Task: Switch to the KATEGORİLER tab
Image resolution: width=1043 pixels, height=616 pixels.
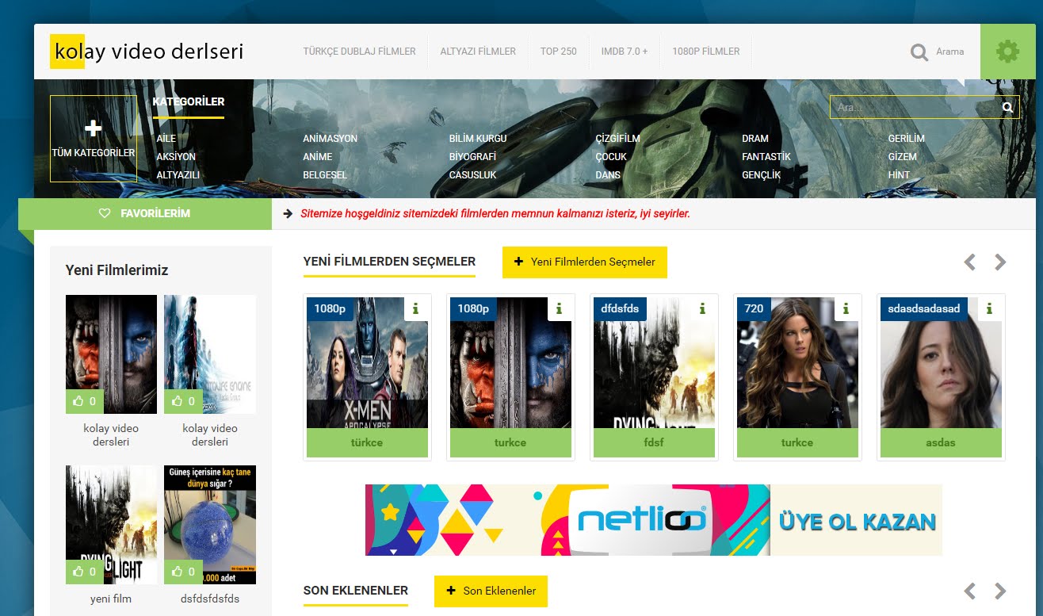Action: click(x=189, y=101)
